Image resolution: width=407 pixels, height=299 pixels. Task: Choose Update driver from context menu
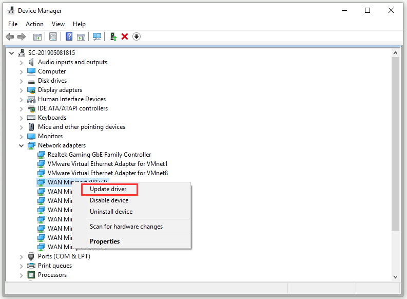pyautogui.click(x=108, y=189)
